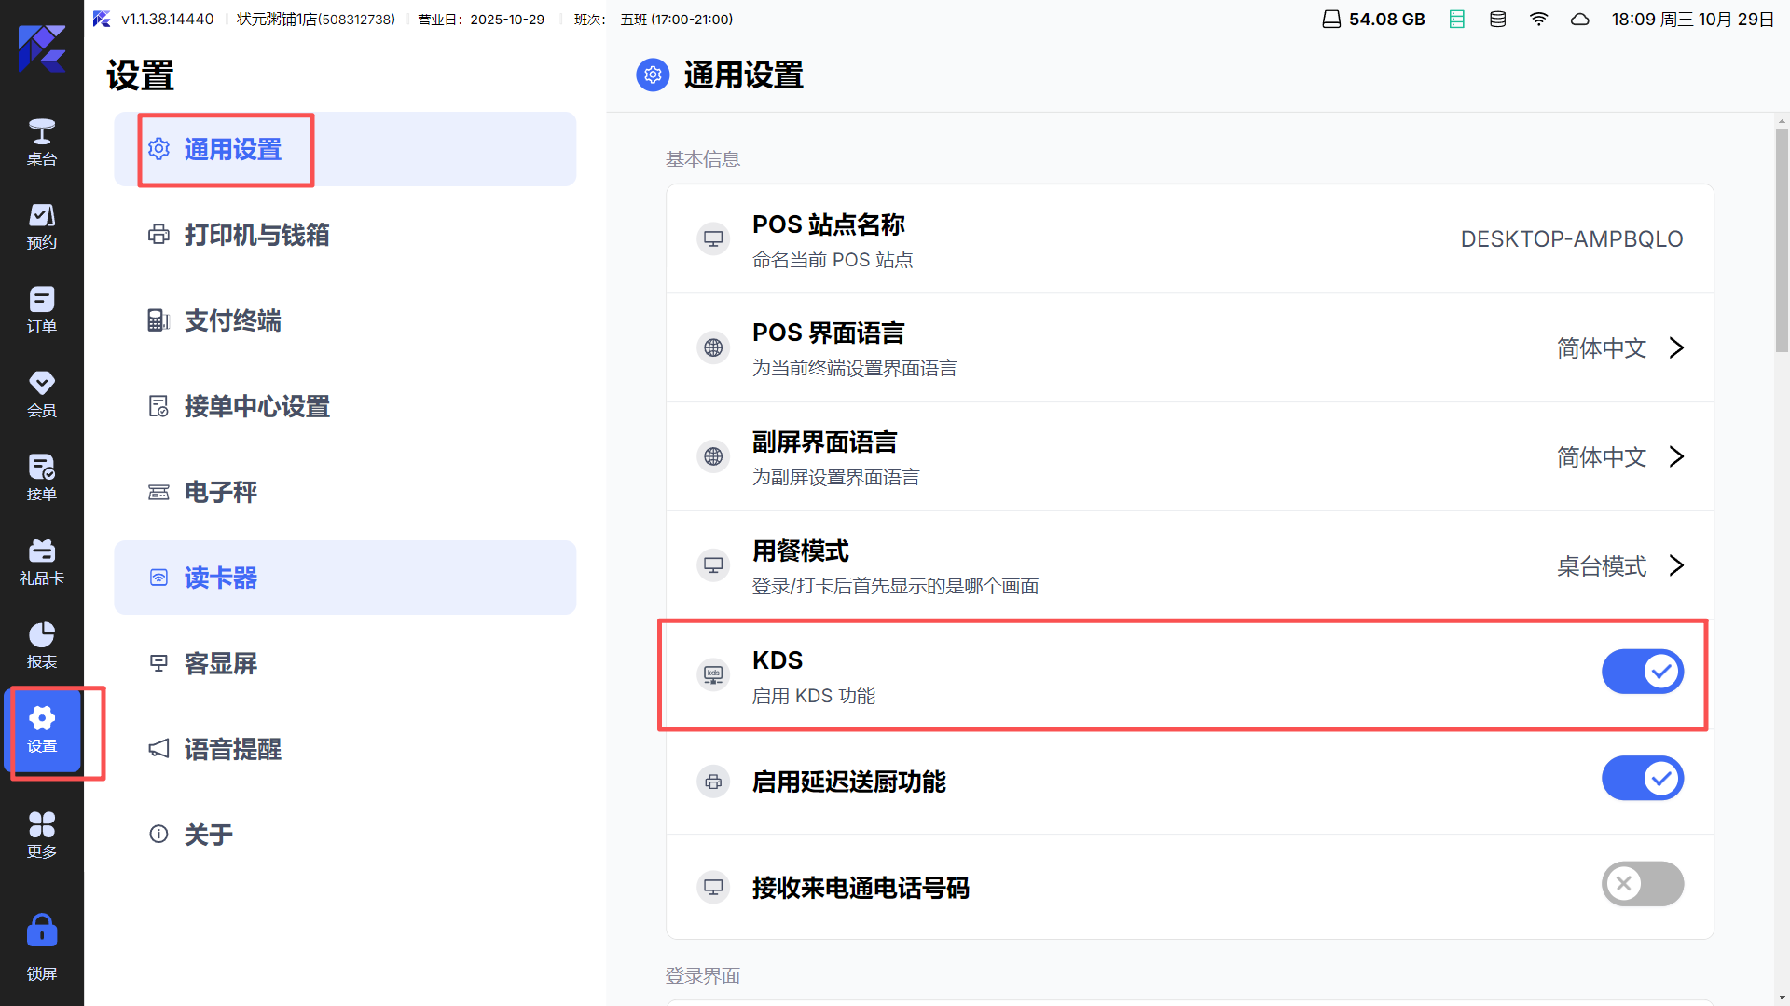This screenshot has height=1006, width=1790.
Task: Open 关于 about page
Action: point(208,835)
